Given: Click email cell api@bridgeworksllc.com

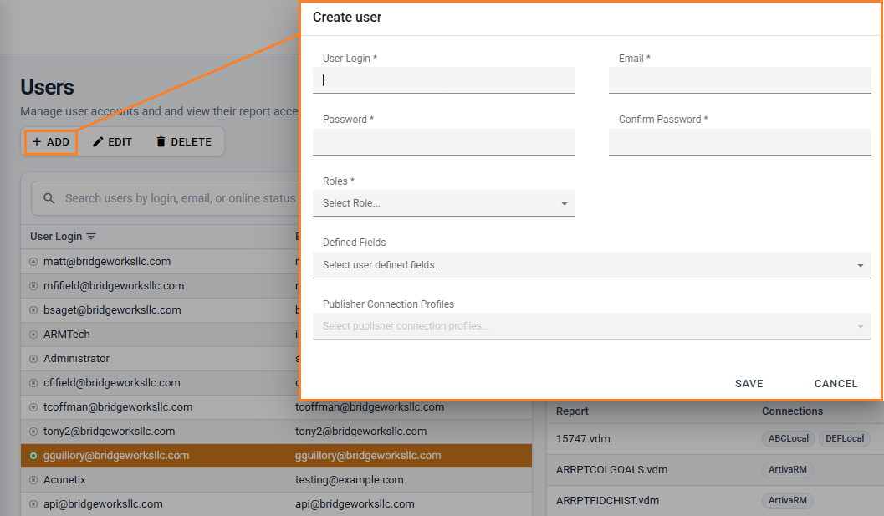Looking at the screenshot, I should tap(355, 504).
